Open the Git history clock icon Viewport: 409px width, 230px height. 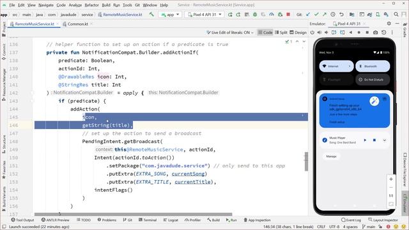[x=333, y=15]
